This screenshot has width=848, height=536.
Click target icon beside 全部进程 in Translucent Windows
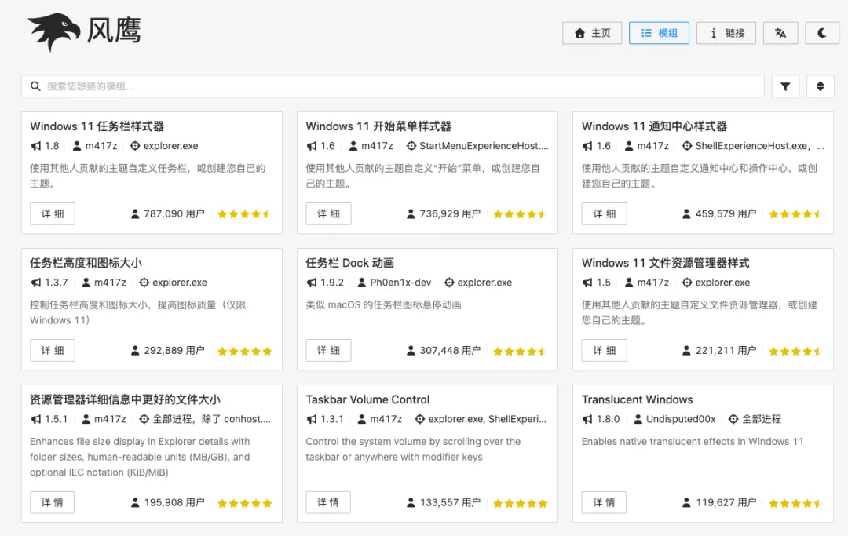pyautogui.click(x=733, y=419)
